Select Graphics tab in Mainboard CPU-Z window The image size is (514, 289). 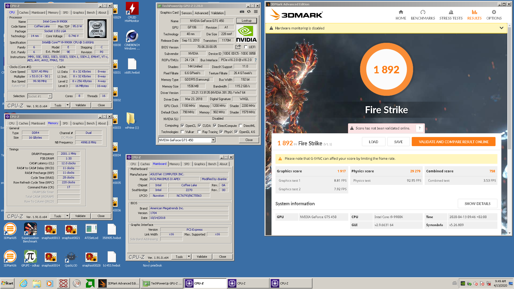point(200,164)
